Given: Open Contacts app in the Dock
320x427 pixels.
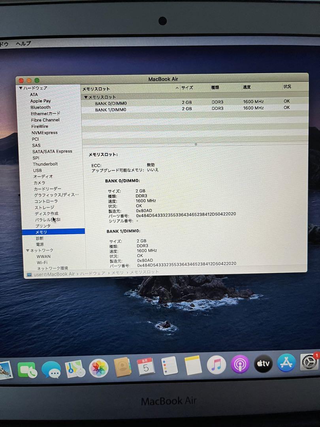Looking at the screenshot, I should click(122, 367).
